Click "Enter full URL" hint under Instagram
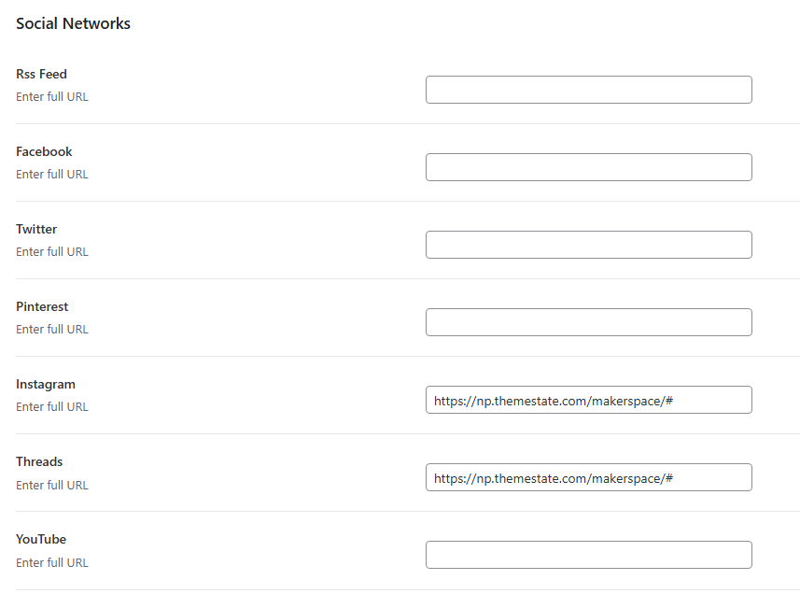800x594 pixels. pyautogui.click(x=52, y=406)
